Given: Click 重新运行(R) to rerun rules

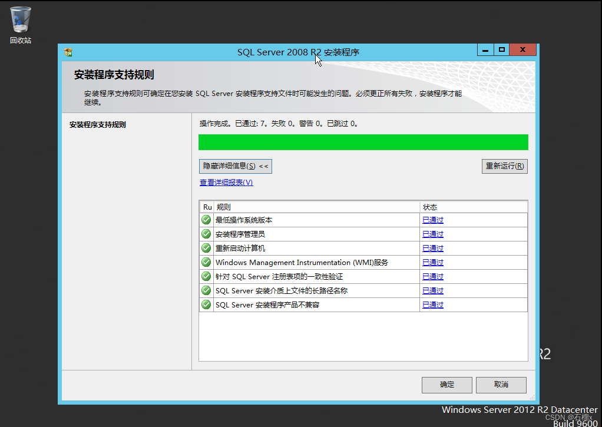Looking at the screenshot, I should pos(504,166).
